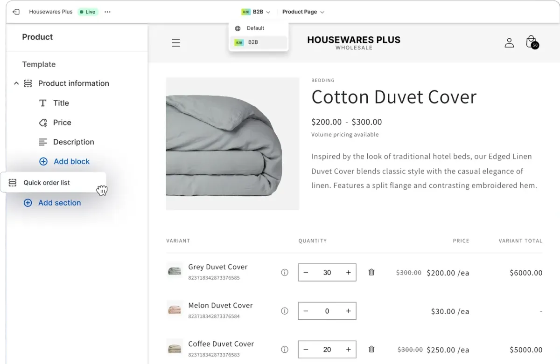Image resolution: width=560 pixels, height=364 pixels.
Task: Open info for Coffee Duvet Cover
Action: pos(285,350)
